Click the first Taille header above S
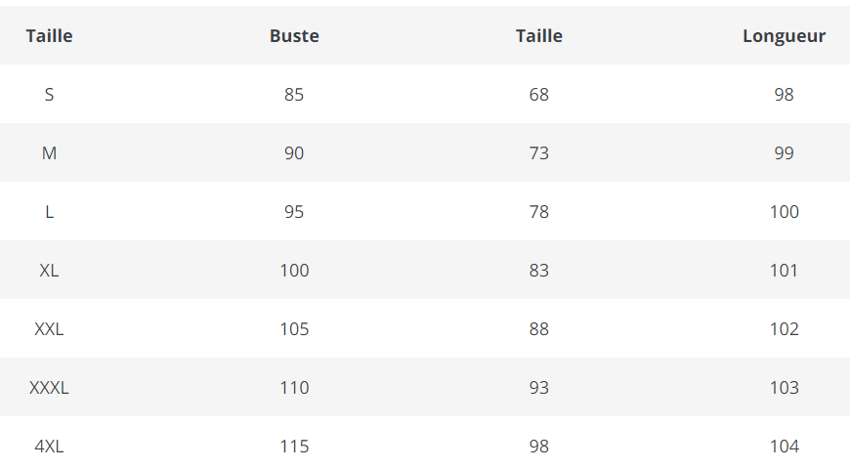The height and width of the screenshot is (469, 850). [49, 36]
